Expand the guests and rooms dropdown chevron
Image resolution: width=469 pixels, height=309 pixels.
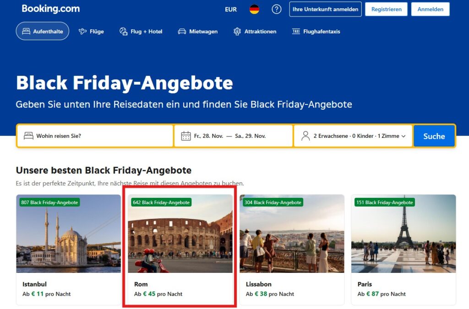(x=404, y=136)
